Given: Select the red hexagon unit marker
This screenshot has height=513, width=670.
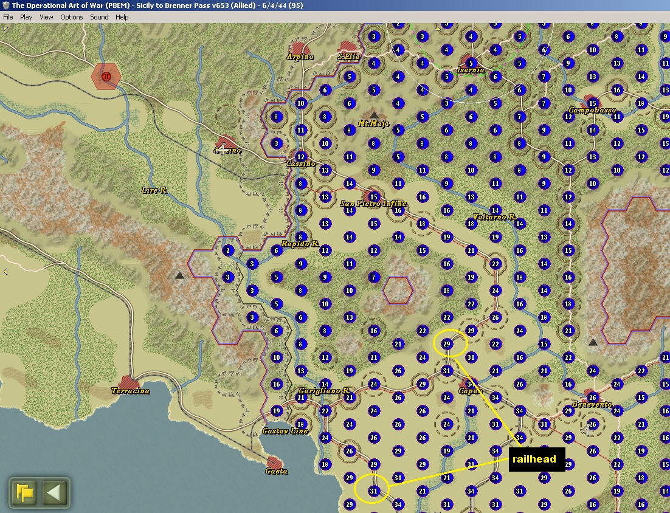Looking at the screenshot, I should [x=106, y=77].
